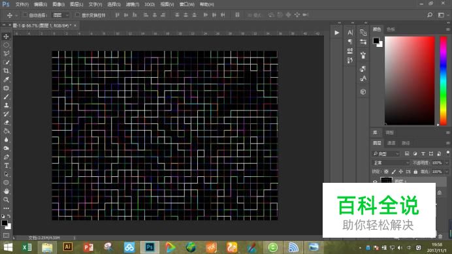The image size is (452, 254).
Task: Select the Paint Bucket tool
Action: click(x=6, y=131)
